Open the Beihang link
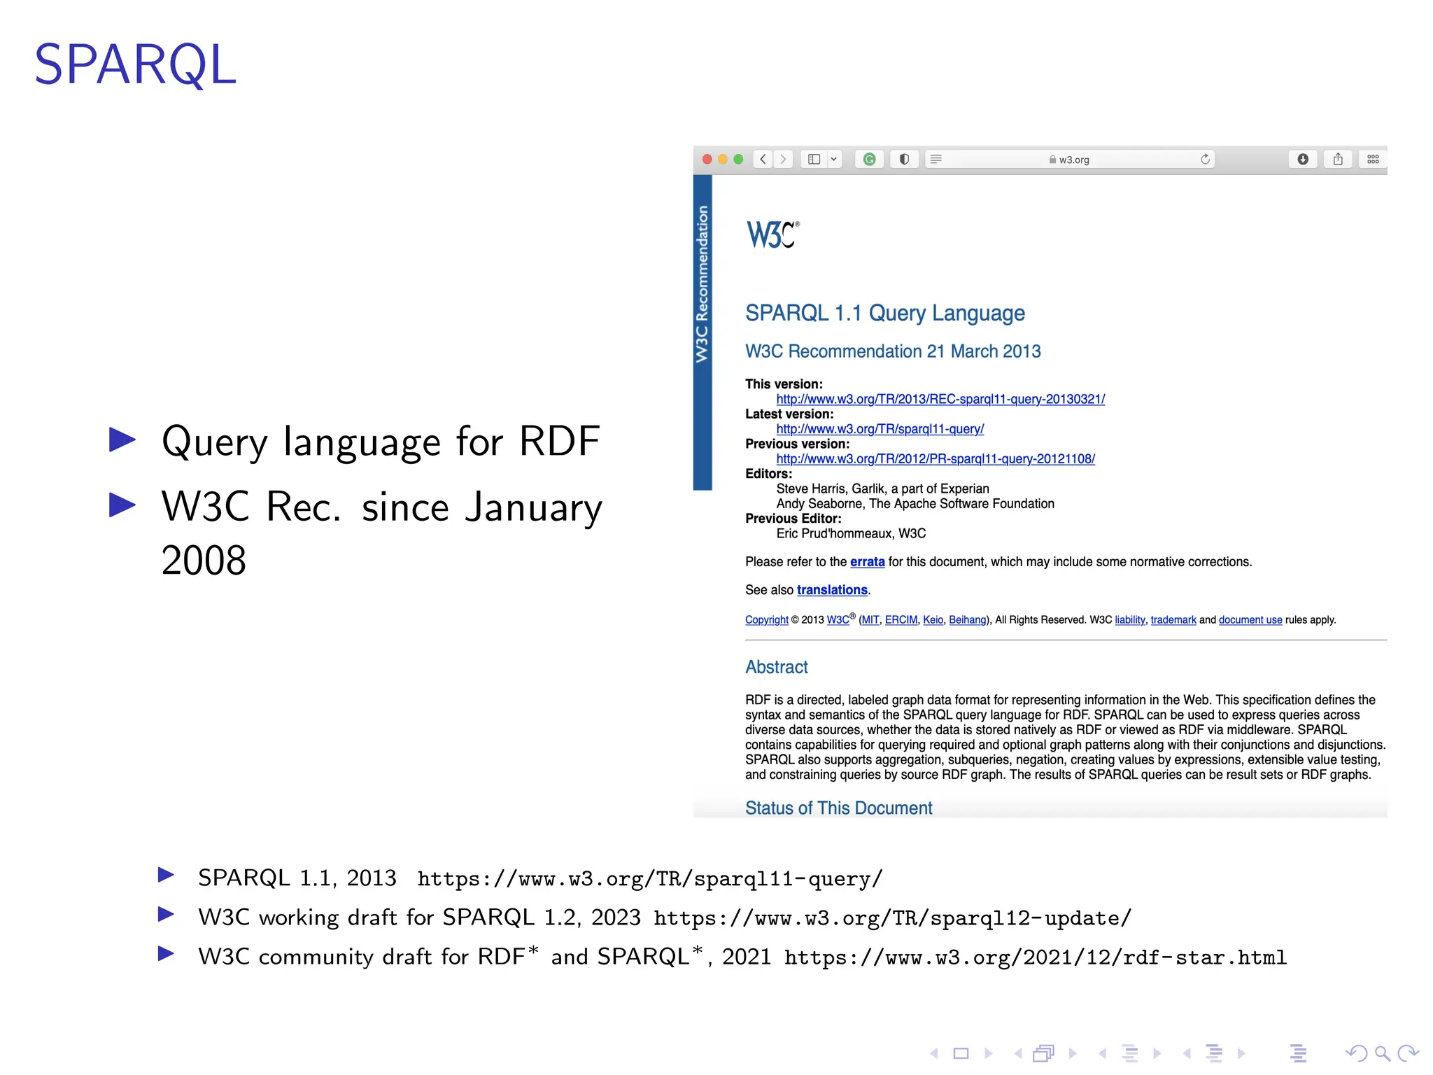The image size is (1433, 1075). (967, 620)
